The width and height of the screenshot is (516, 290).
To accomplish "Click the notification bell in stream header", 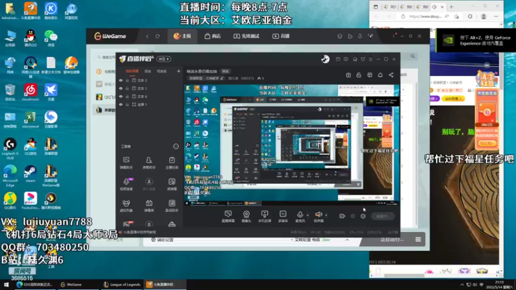I will (380, 75).
